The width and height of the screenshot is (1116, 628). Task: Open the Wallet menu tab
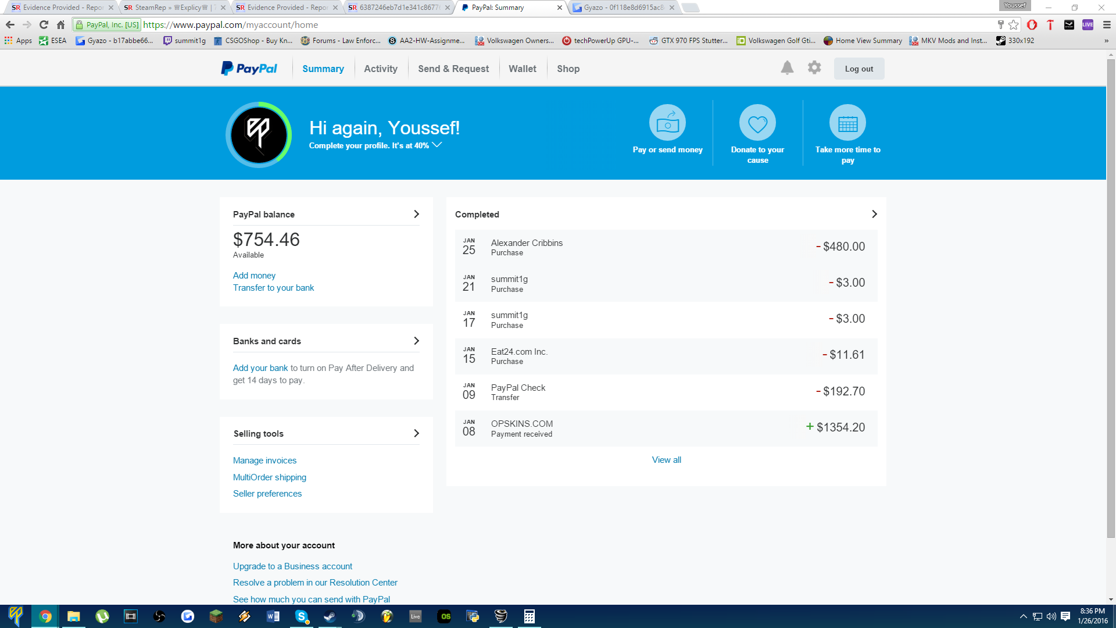(523, 69)
